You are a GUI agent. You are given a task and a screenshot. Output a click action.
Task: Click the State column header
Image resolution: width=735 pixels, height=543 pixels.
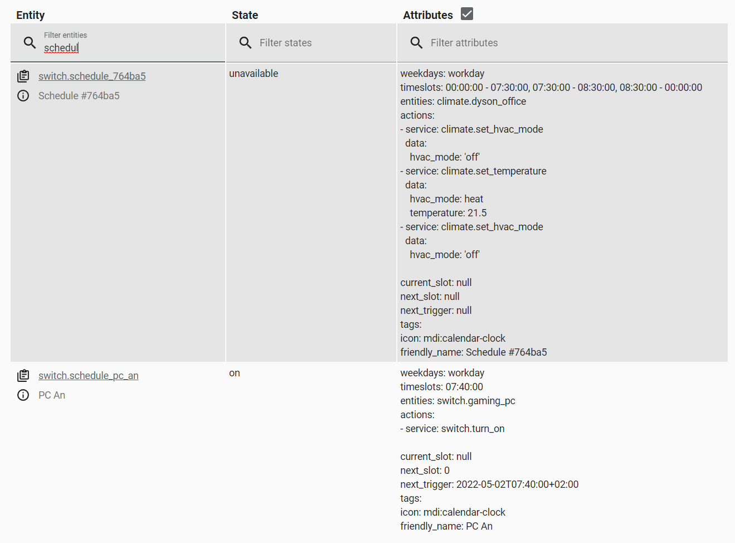pyautogui.click(x=245, y=15)
